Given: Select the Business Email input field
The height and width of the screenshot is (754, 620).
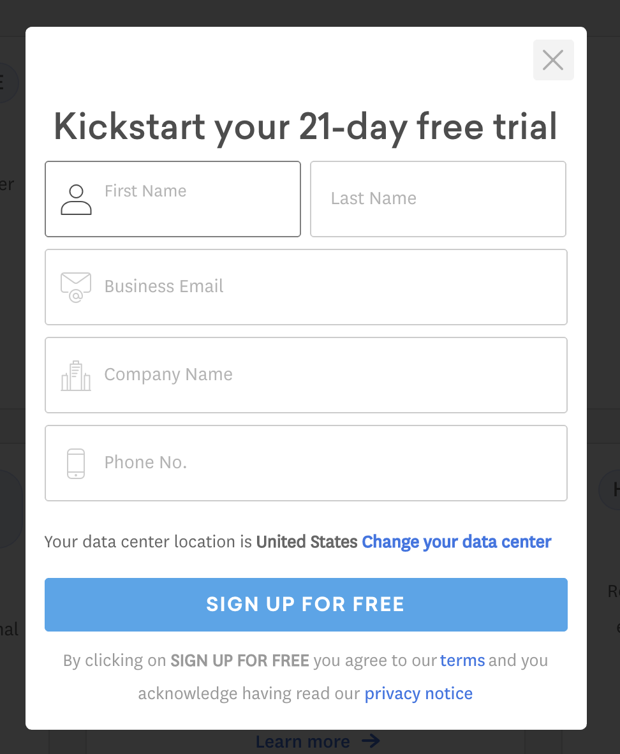Looking at the screenshot, I should click(306, 287).
